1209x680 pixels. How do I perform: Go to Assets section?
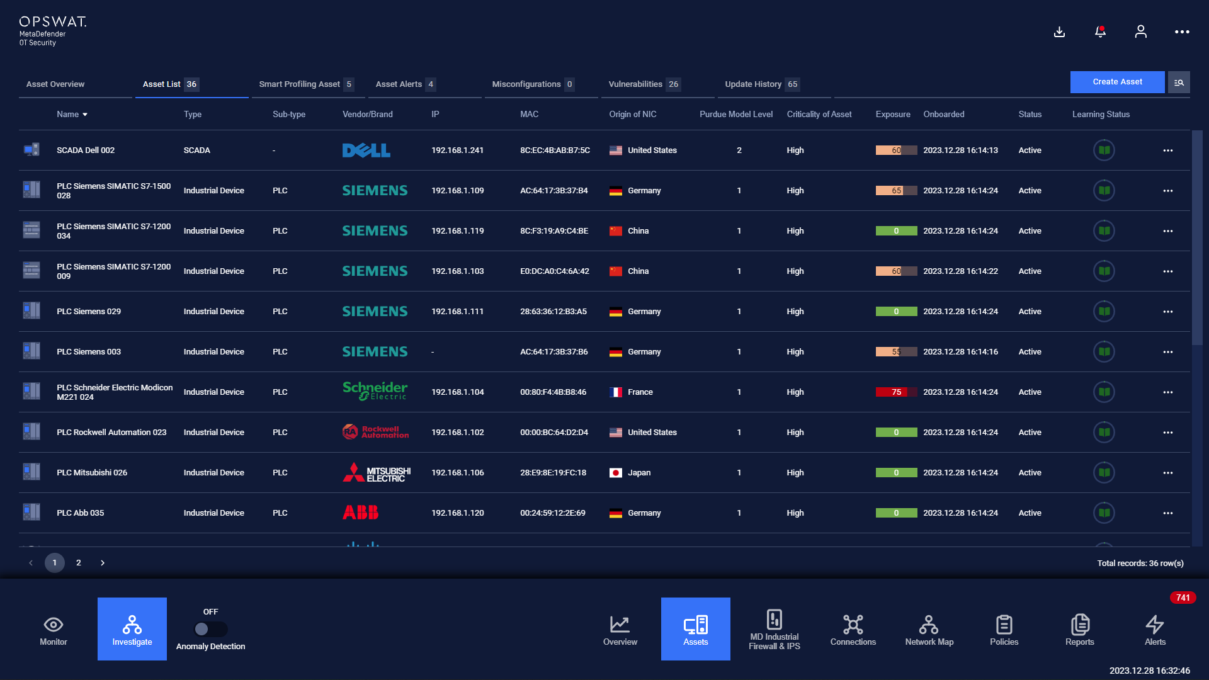click(x=696, y=629)
